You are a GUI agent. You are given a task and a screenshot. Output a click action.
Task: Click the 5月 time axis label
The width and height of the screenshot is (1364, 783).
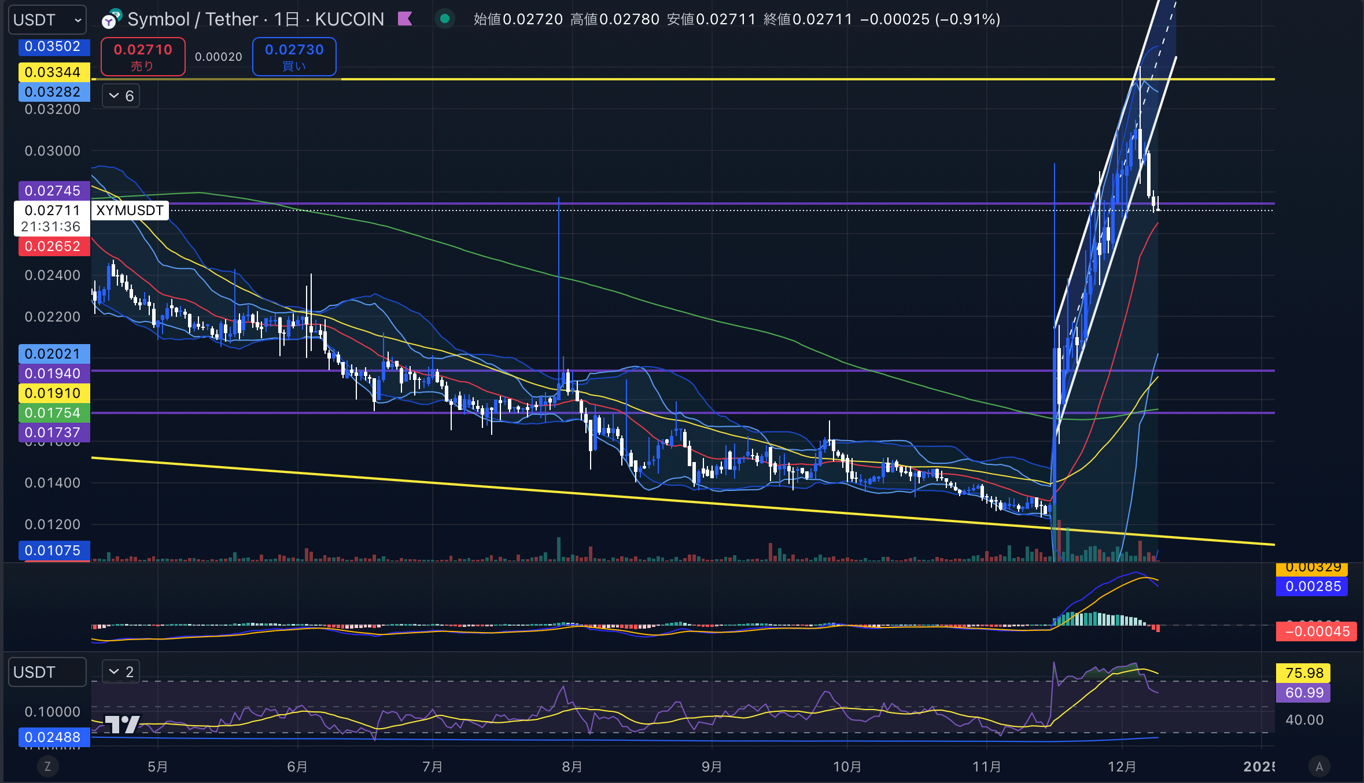[x=158, y=767]
